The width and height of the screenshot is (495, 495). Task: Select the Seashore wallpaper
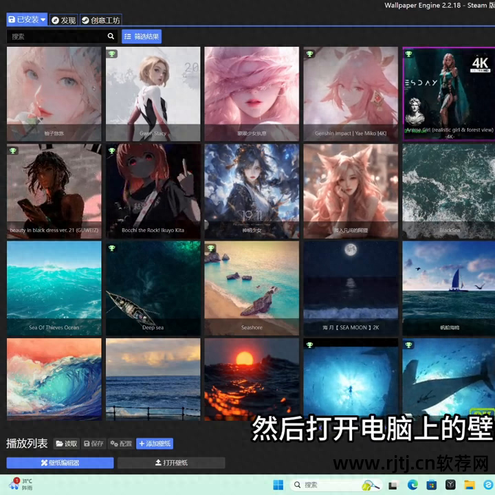pos(252,288)
